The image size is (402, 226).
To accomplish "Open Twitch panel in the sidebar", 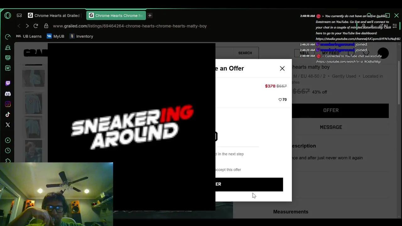I will tap(8, 83).
